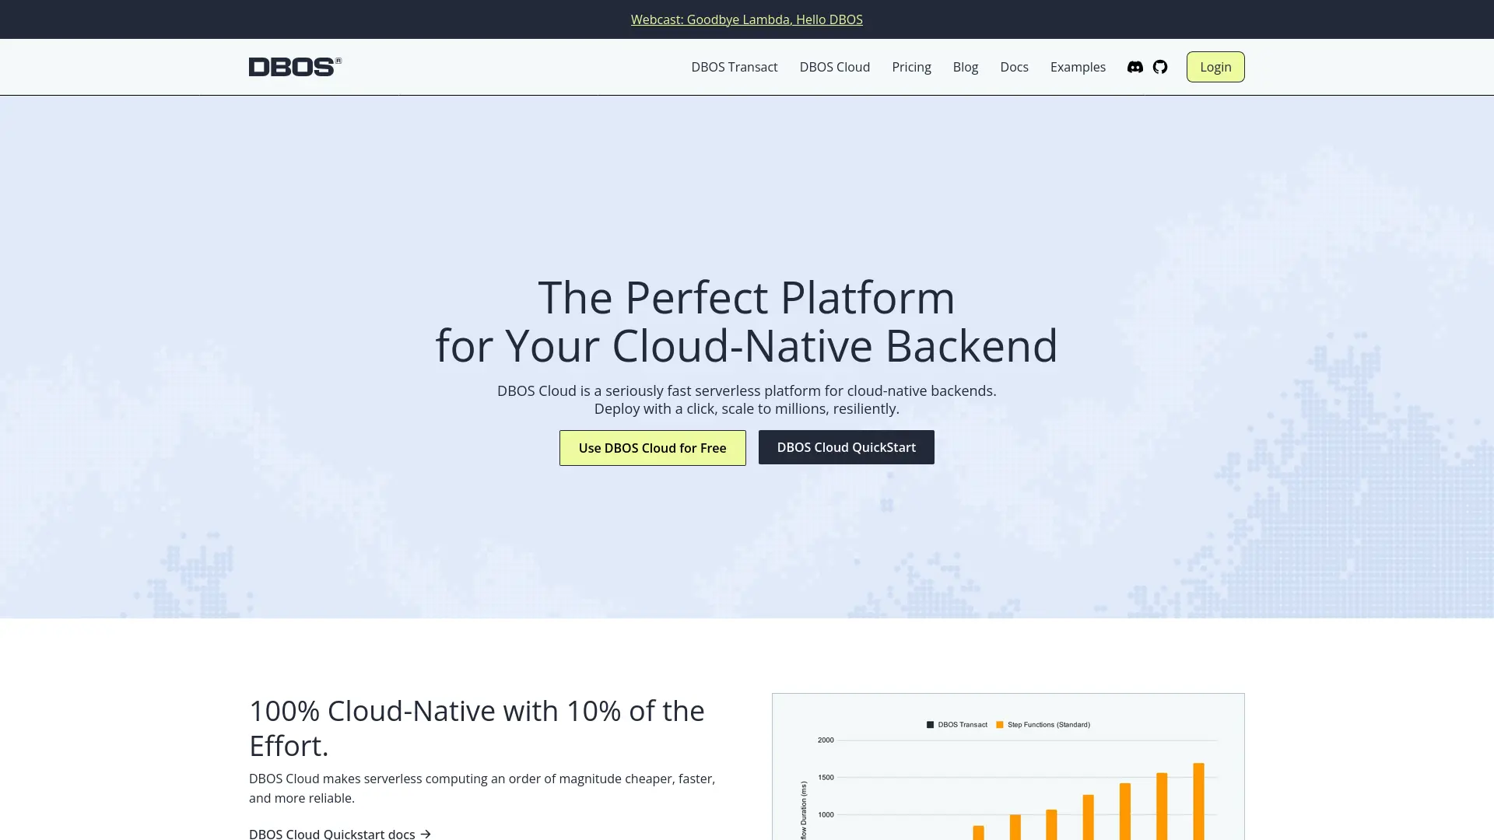Click the '100% Cloud-Native' heading
This screenshot has width=1494, height=840.
click(477, 728)
